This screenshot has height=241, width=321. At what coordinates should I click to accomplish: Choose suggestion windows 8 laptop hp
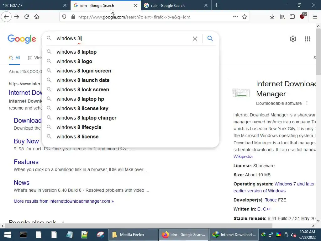click(x=130, y=99)
